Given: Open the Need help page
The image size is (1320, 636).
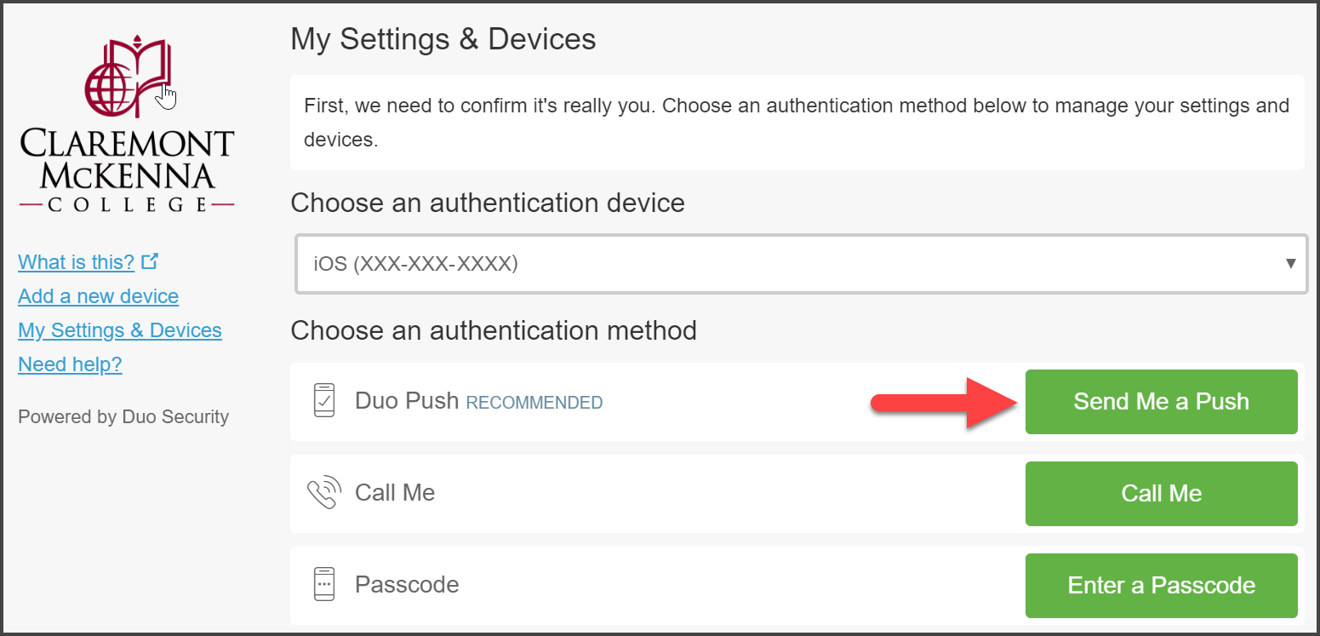Looking at the screenshot, I should 70,364.
